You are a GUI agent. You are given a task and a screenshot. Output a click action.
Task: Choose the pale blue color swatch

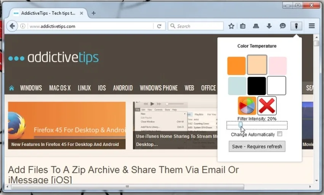click(237, 86)
